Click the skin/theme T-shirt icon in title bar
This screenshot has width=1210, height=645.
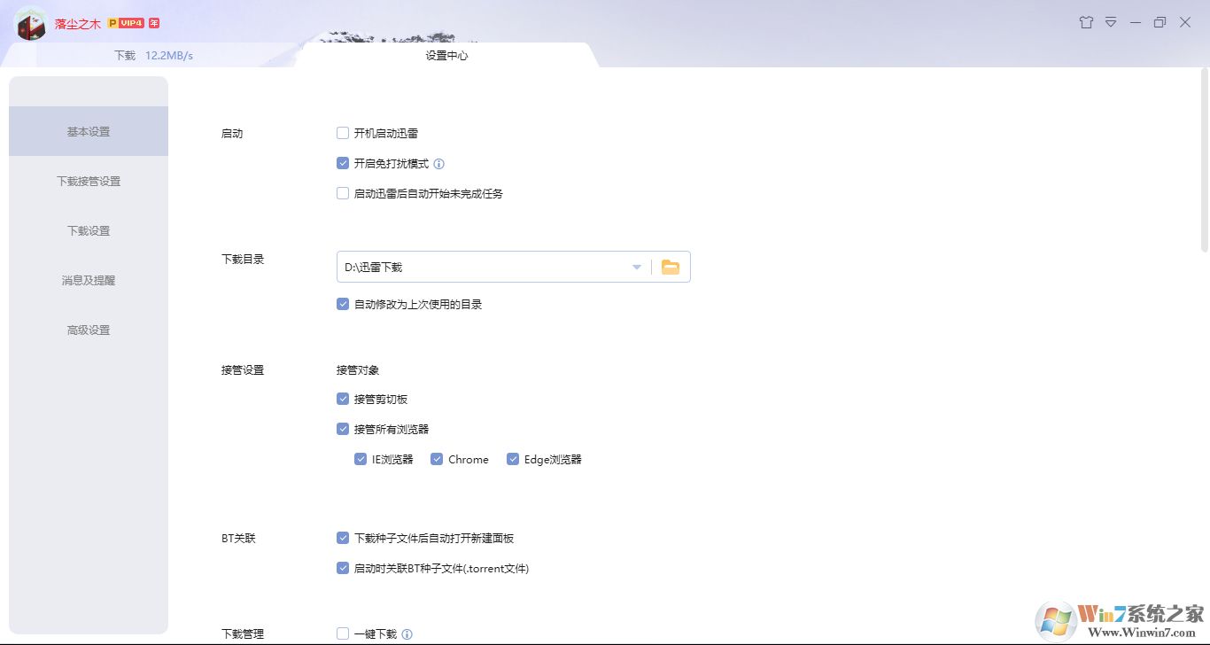1086,22
